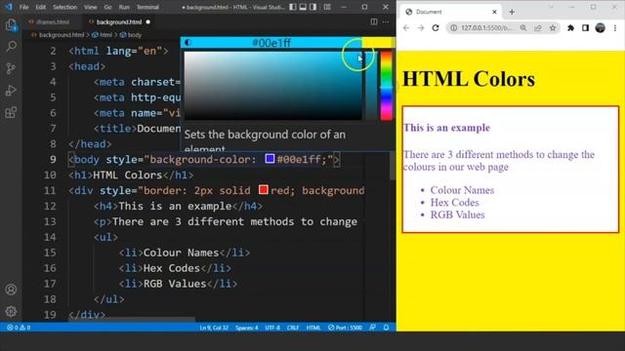Open the Manage gear menu

pyautogui.click(x=11, y=311)
